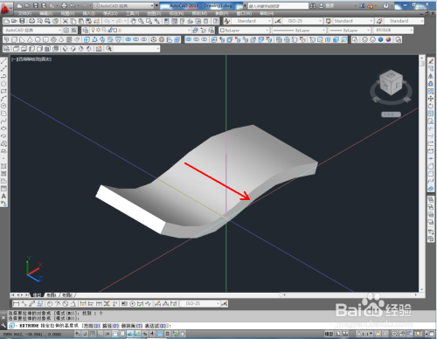This screenshot has height=339, width=437.
Task: Toggle Object Snap Tracking in status bar
Action: tap(130, 334)
